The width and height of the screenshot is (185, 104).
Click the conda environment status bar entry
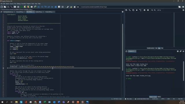142,99
